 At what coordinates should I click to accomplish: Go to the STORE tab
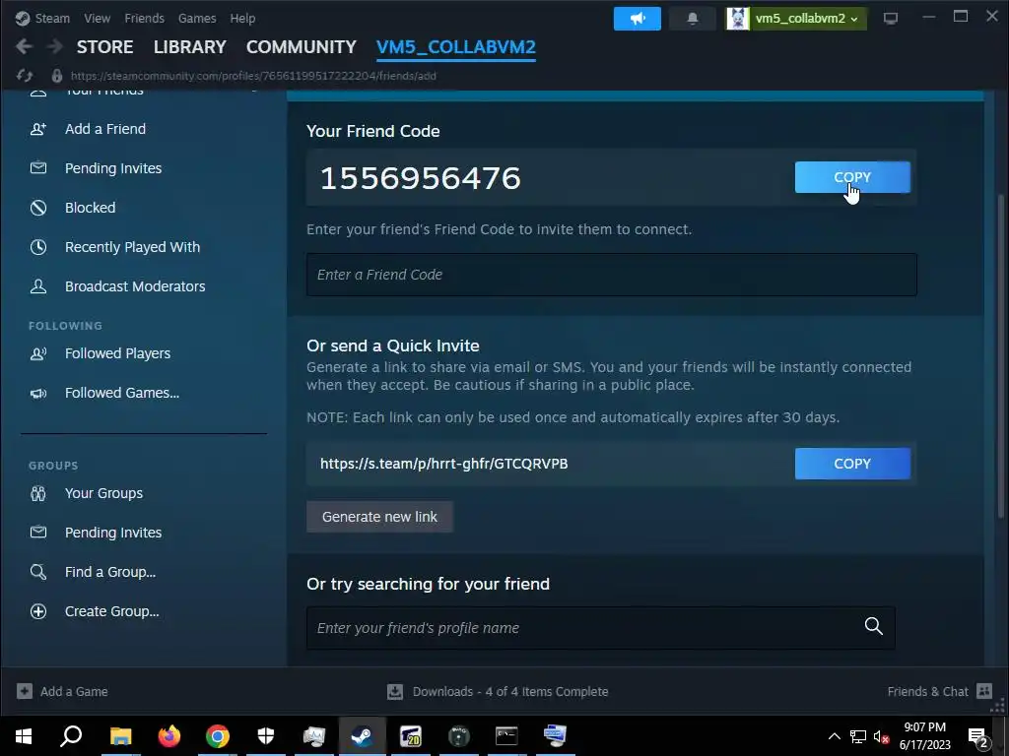coord(104,47)
